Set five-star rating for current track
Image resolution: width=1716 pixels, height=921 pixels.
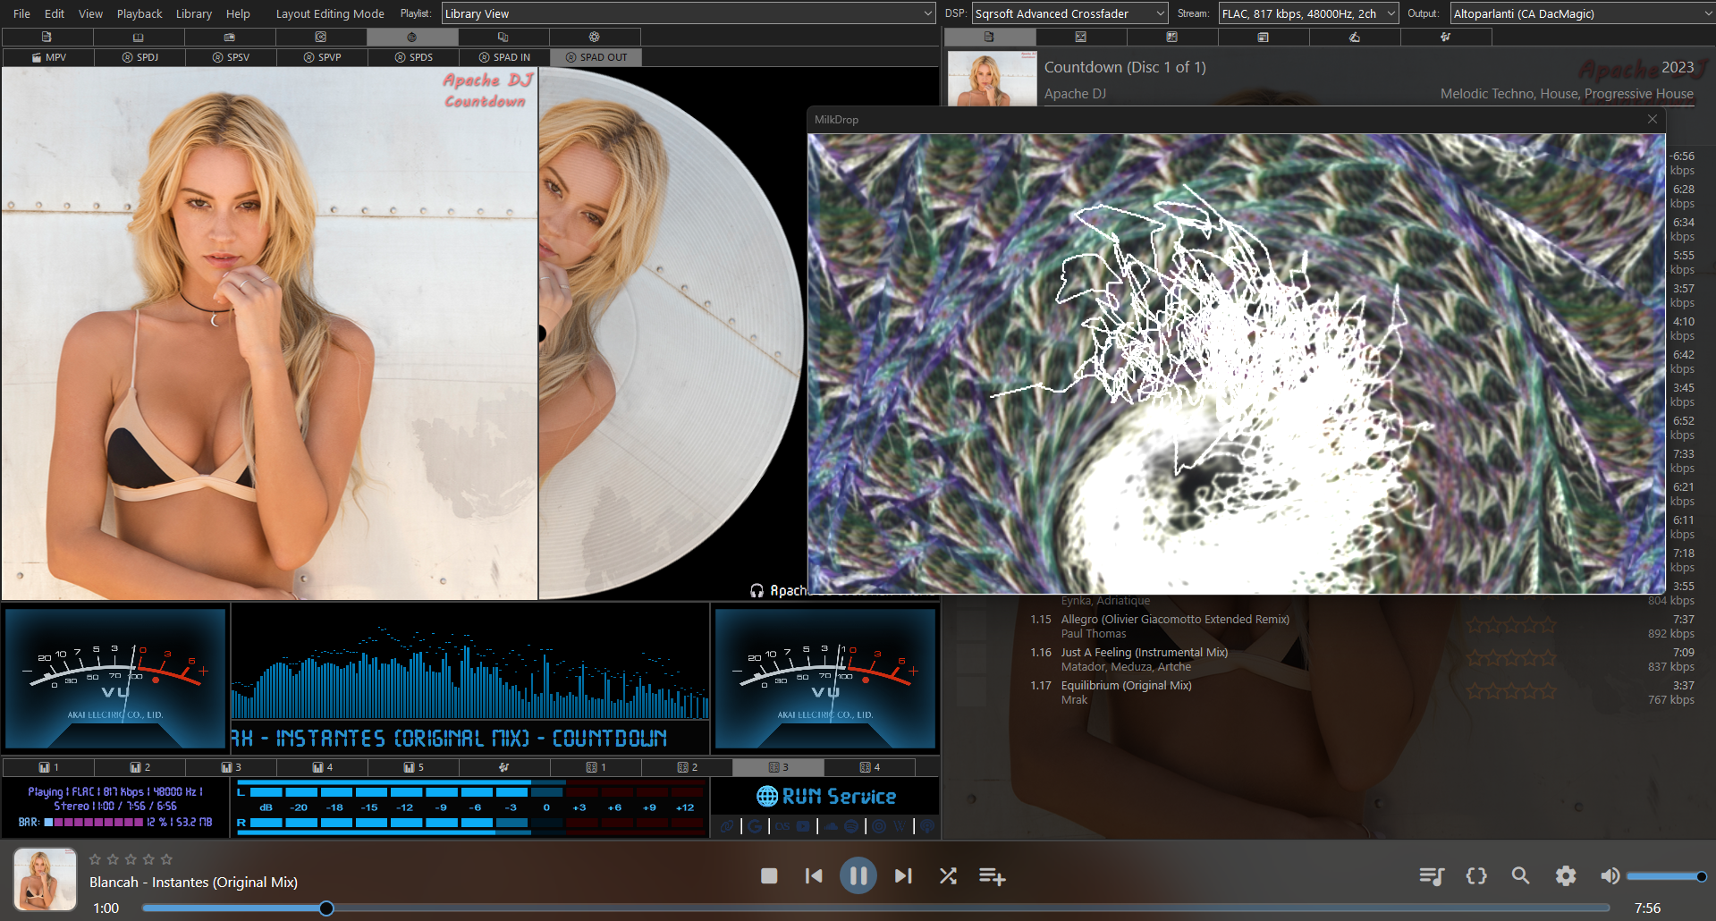point(166,859)
